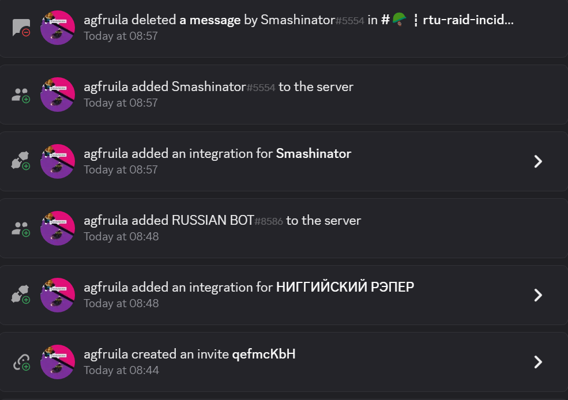The height and width of the screenshot is (400, 568).
Task: Open agfruila avatar in message deleted entry
Action: coord(58,28)
